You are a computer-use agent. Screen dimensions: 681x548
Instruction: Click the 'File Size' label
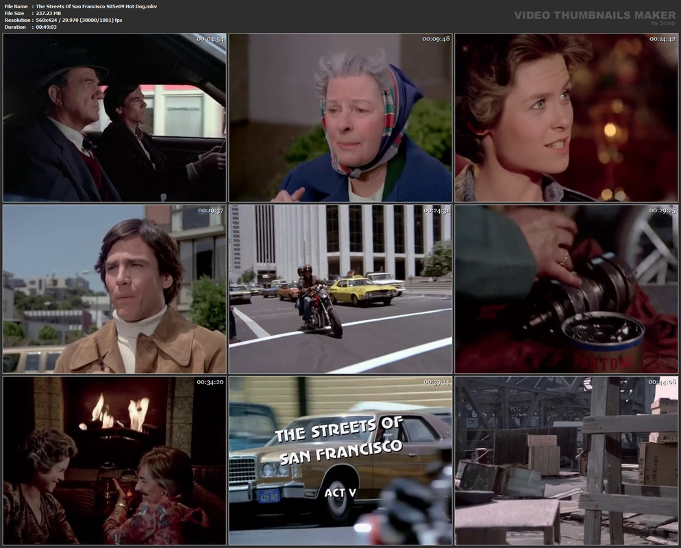point(14,14)
